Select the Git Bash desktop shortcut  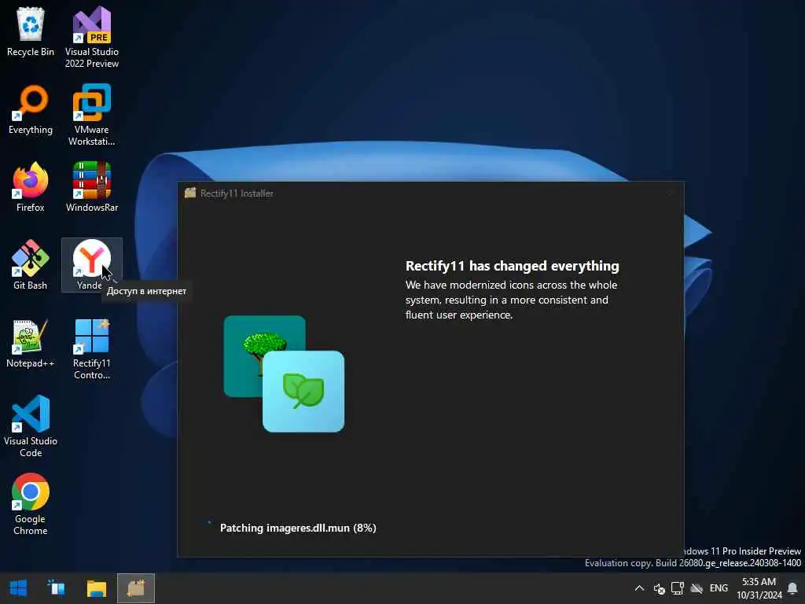click(x=31, y=265)
